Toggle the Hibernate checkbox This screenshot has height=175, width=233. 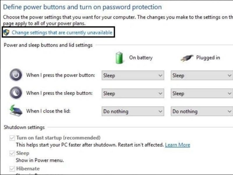click(x=12, y=169)
